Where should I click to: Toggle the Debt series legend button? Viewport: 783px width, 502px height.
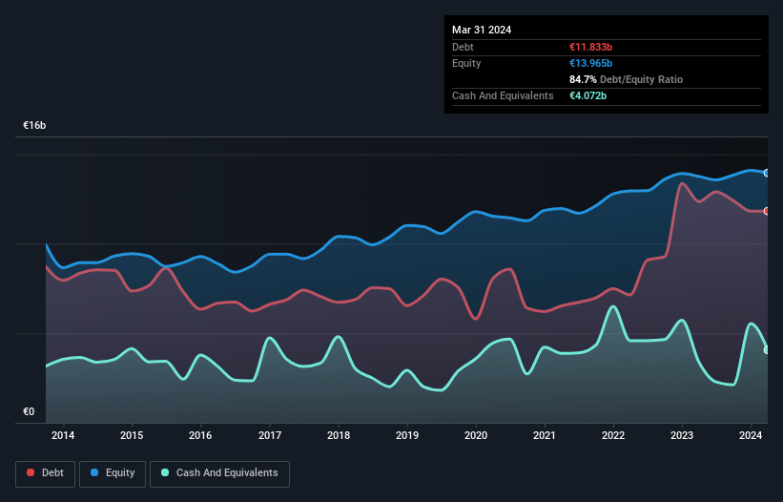point(46,473)
